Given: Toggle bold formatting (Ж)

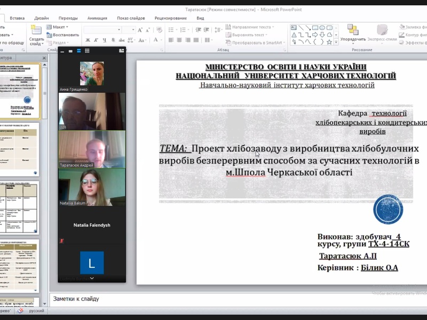Looking at the screenshot, I should [88, 40].
